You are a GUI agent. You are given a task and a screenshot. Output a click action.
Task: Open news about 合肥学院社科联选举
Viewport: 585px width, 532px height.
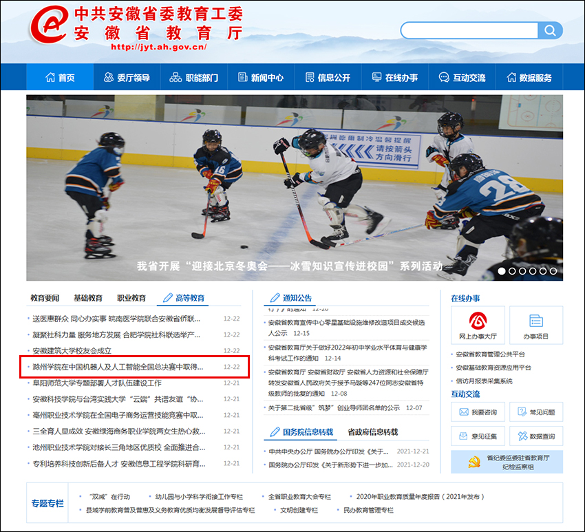pyautogui.click(x=116, y=334)
